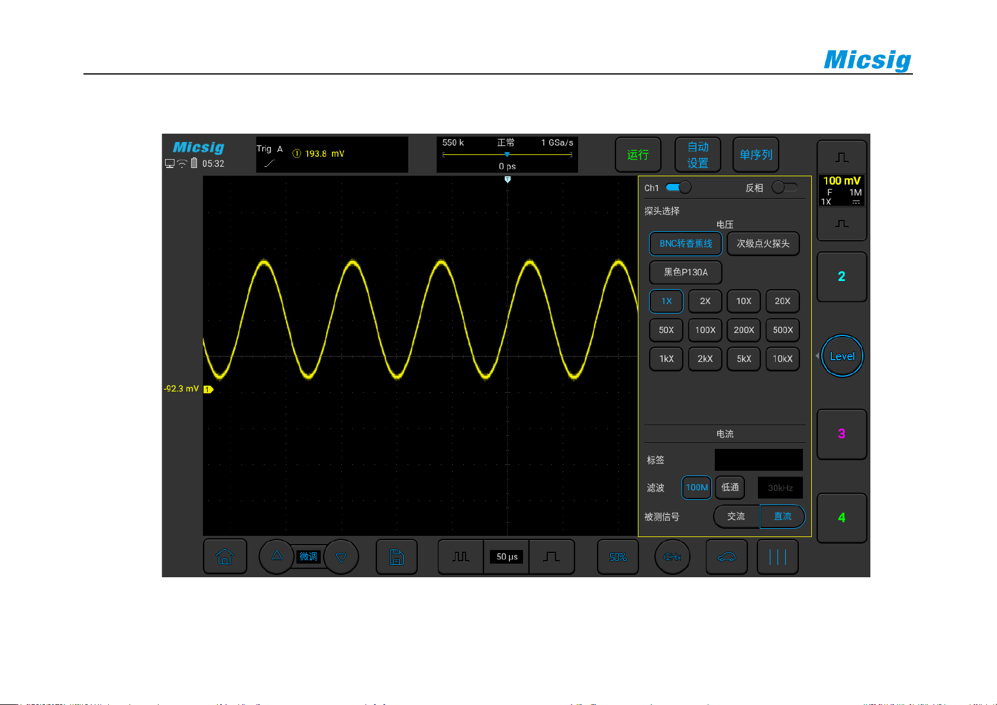The image size is (997, 705).
Task: Open the automotive car icon menu
Action: point(727,557)
